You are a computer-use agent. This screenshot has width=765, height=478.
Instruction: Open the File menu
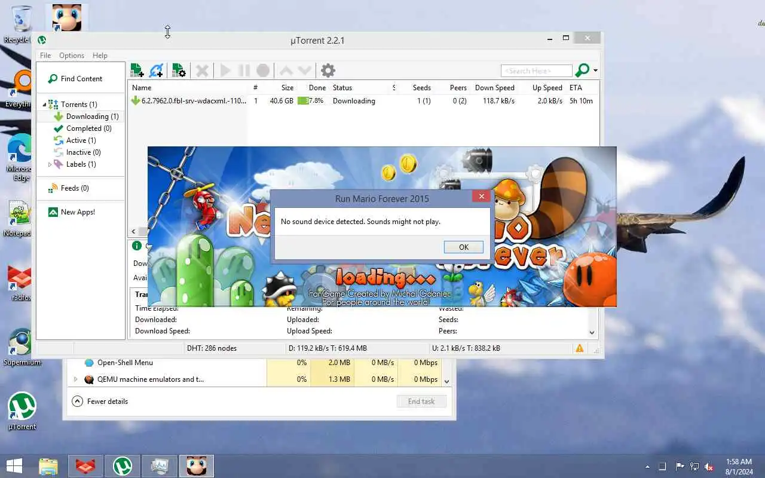45,55
